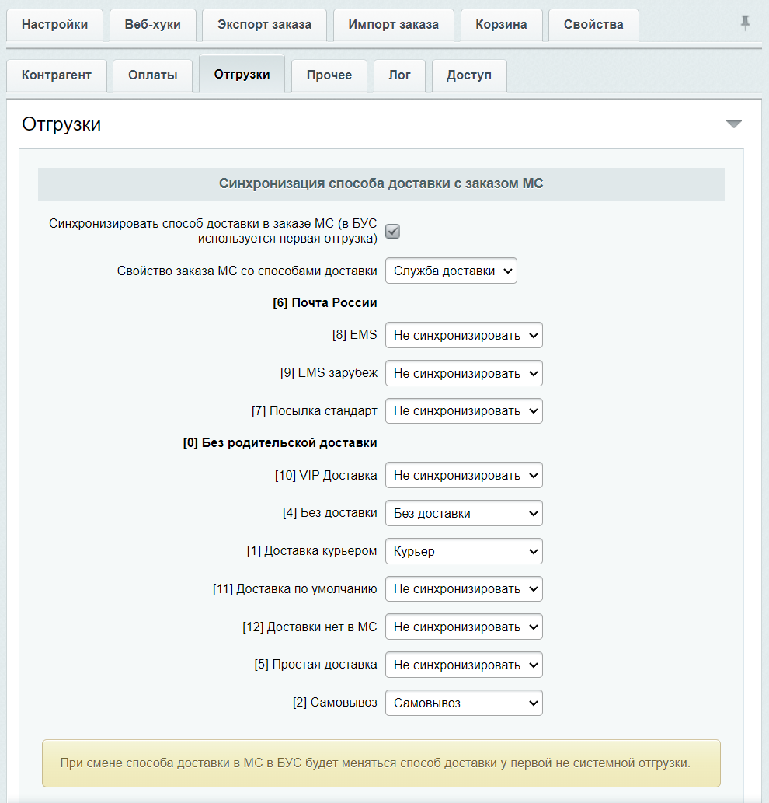Expand the EMS зарубеж dropdown
The height and width of the screenshot is (803, 769).
pyautogui.click(x=464, y=374)
